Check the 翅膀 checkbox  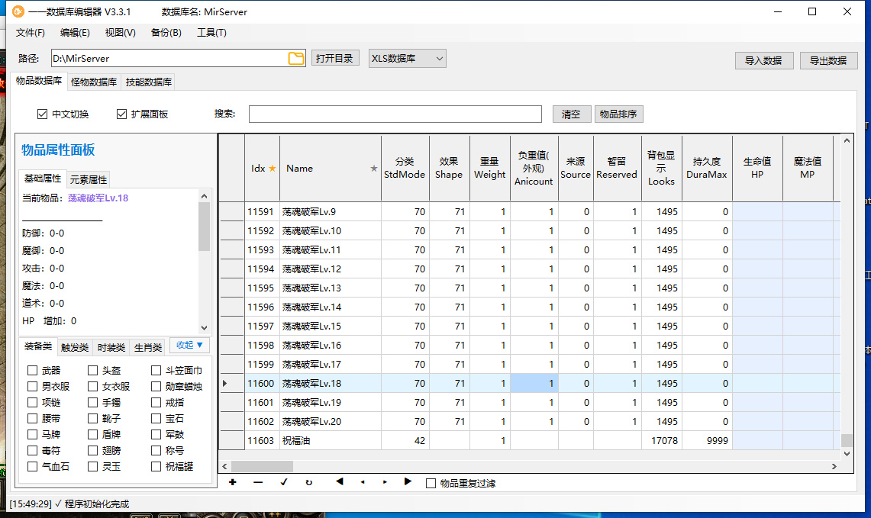[93, 450]
